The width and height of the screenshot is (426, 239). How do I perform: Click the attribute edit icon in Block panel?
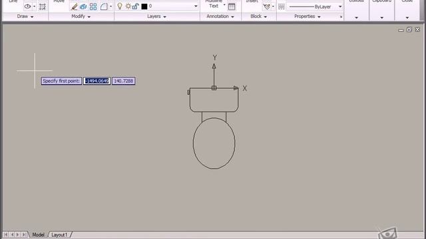click(x=267, y=7)
